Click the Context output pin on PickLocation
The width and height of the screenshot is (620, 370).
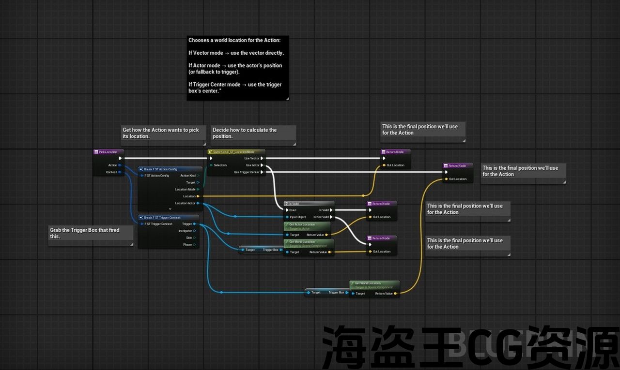click(120, 172)
